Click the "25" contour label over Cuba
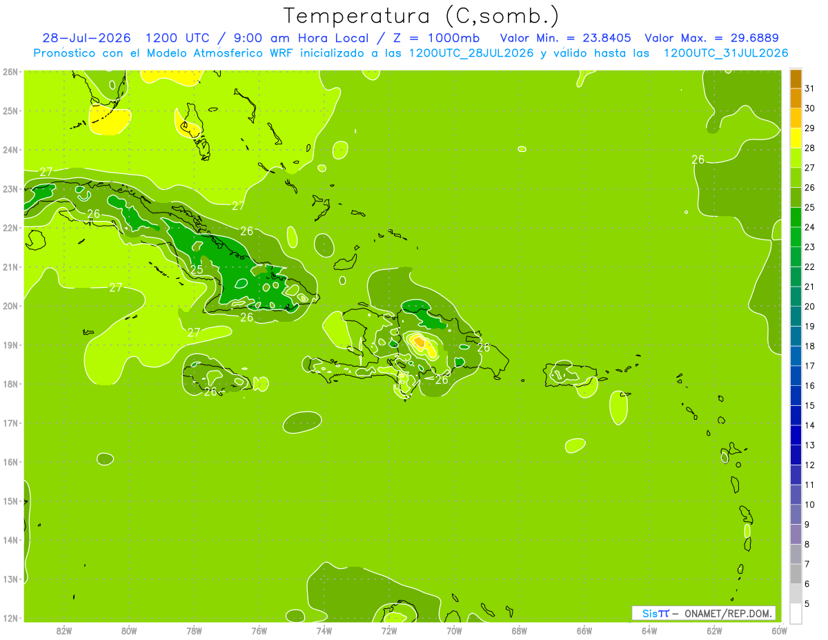This screenshot has width=828, height=640. click(x=197, y=270)
